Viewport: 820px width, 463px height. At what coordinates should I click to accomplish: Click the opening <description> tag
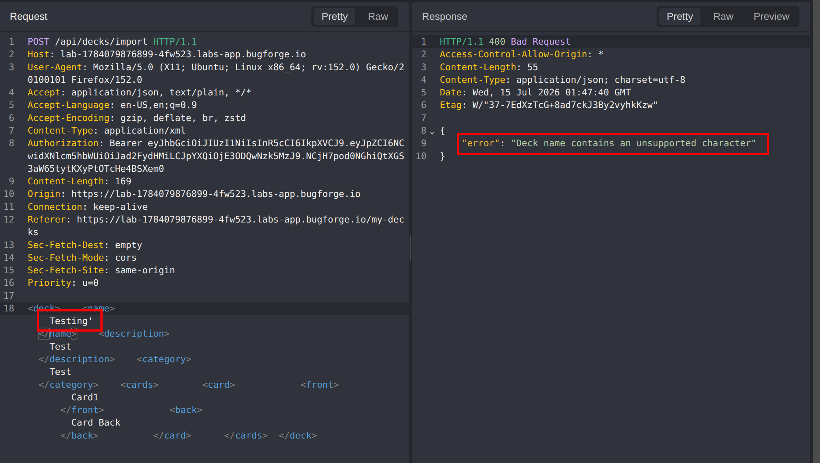click(x=134, y=334)
